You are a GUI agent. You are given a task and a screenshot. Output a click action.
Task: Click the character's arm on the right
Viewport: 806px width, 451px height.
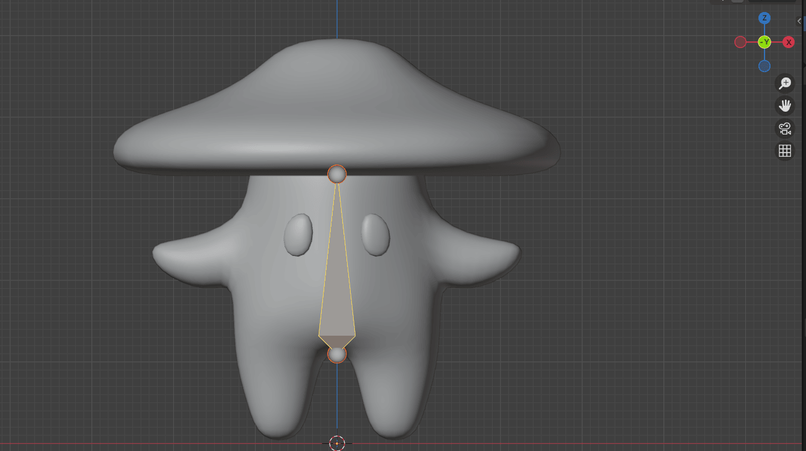pyautogui.click(x=487, y=259)
